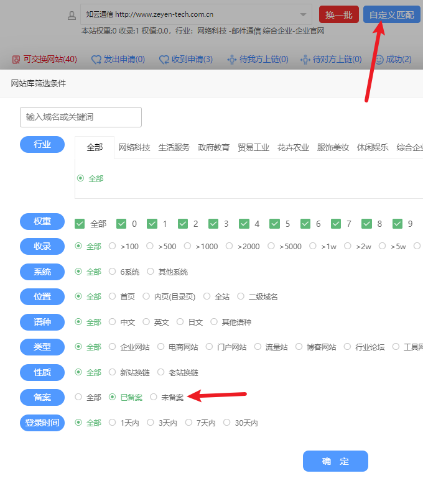Viewport: 423px width, 481px height.
Task: Click the user profile icon beside the site dropdown
Action: coord(72,15)
